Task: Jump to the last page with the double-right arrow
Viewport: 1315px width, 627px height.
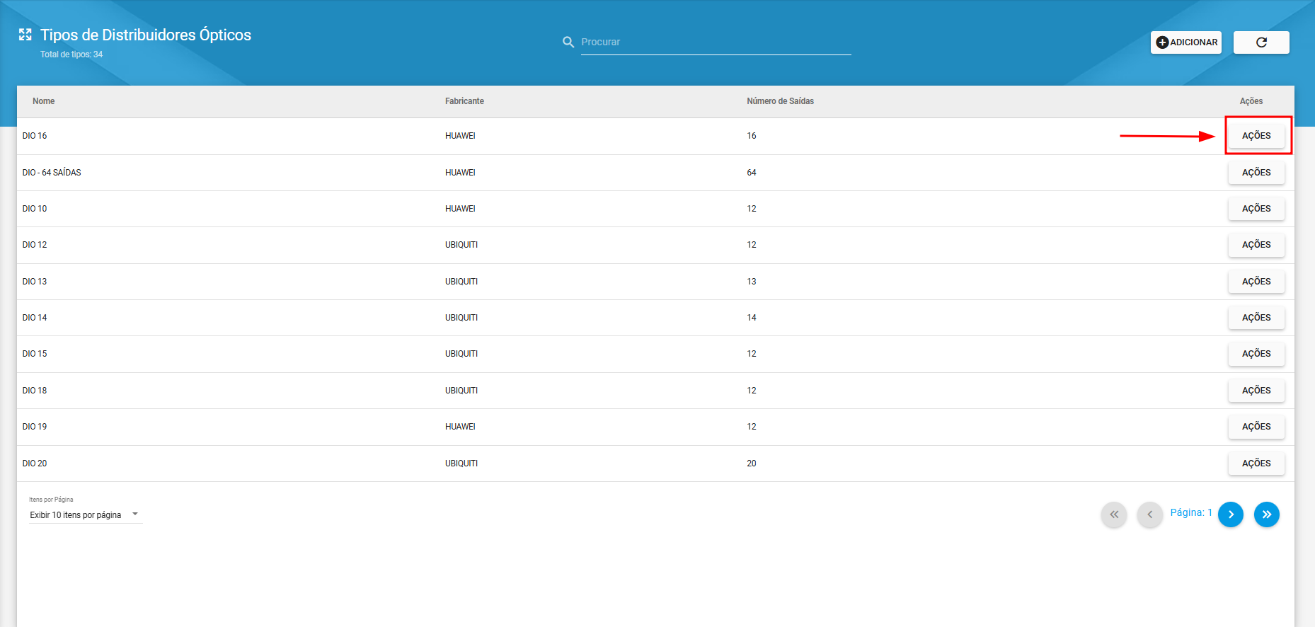Action: point(1267,514)
